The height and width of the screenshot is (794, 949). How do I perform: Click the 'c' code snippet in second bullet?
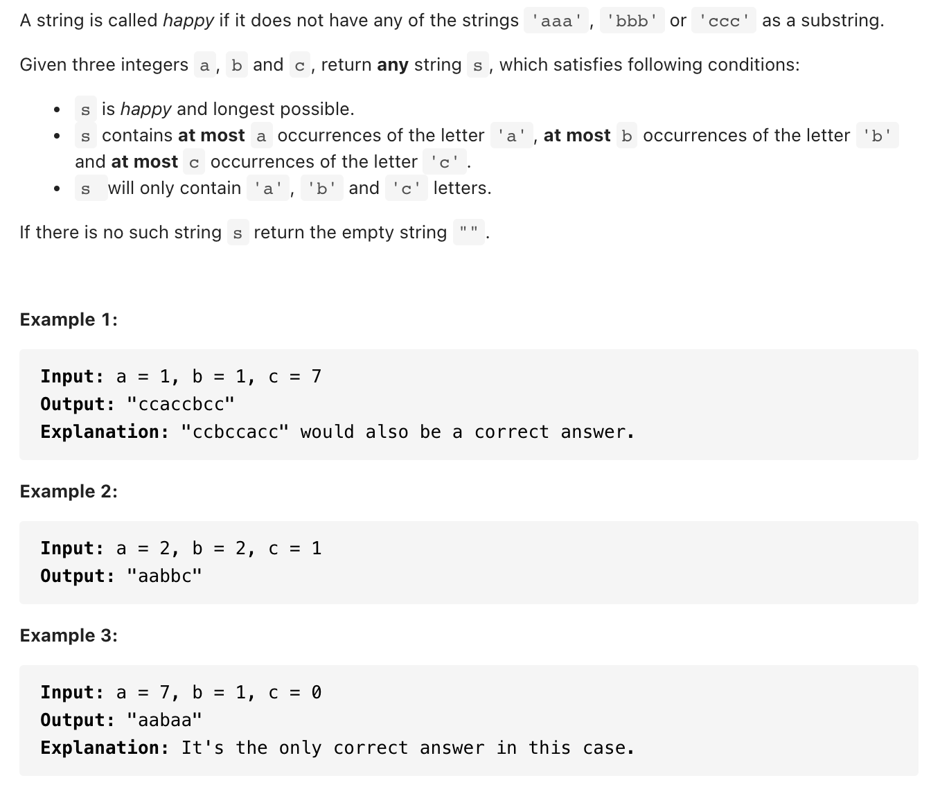445,162
